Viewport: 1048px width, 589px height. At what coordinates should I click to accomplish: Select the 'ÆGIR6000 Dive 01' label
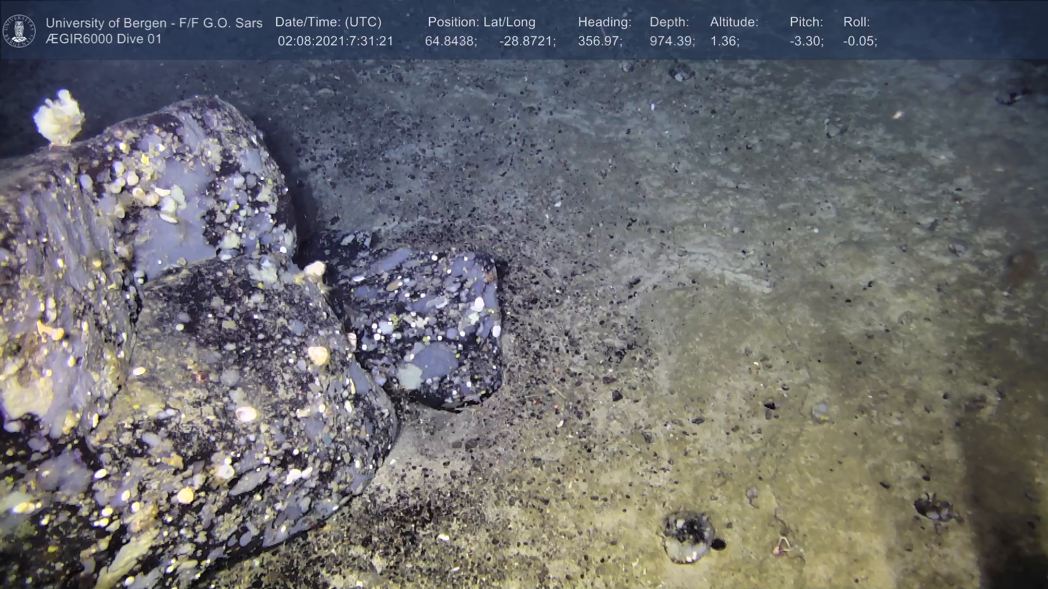(x=104, y=39)
